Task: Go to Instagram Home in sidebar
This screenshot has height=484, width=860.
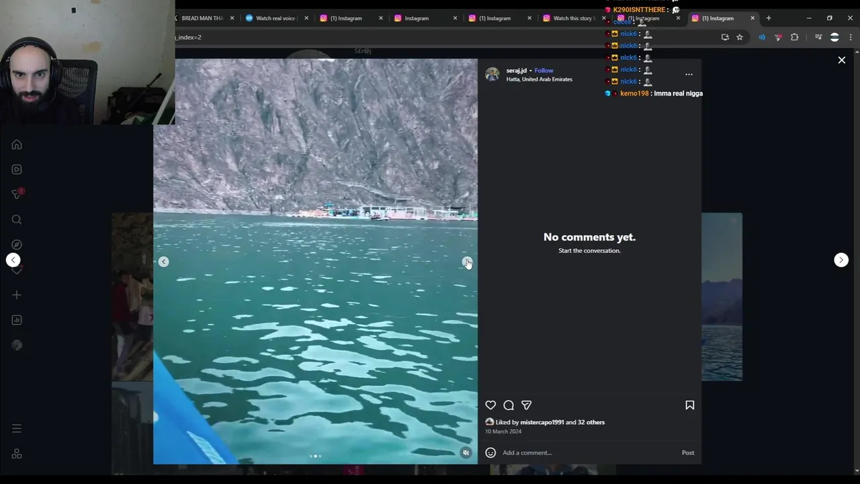Action: click(x=17, y=145)
